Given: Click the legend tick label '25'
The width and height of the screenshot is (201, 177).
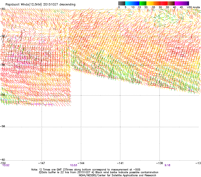Looking at the screenshot, I should 153,7.
